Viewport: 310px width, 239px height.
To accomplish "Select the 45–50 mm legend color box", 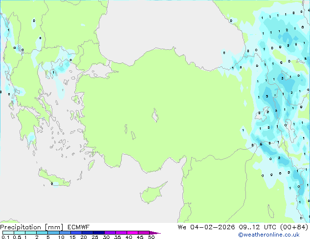I will [144, 233].
